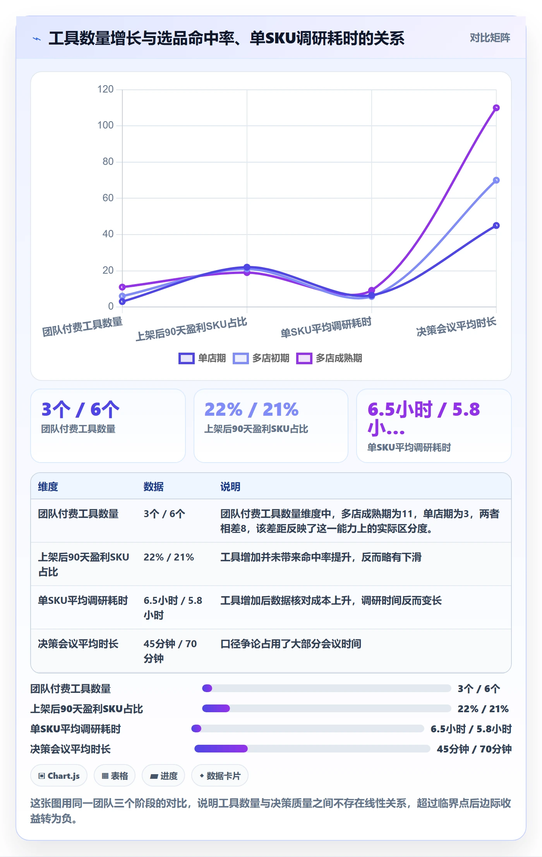Toggle the 多店初期 legend swatch

(240, 358)
